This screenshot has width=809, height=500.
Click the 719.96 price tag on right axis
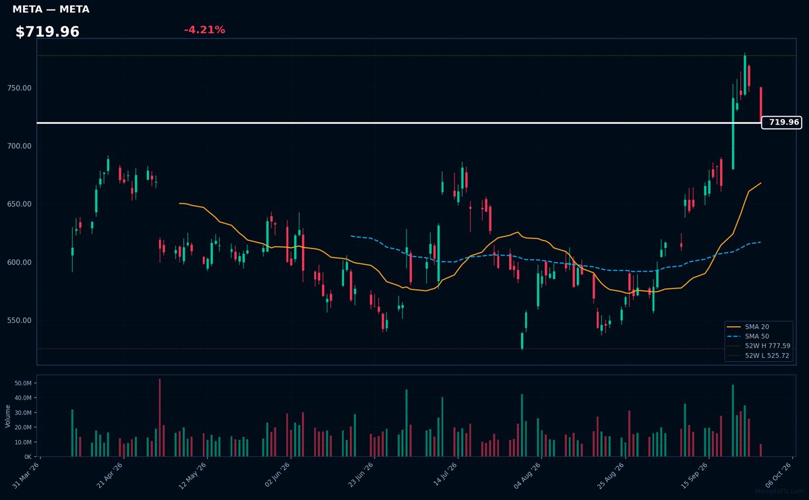(782, 123)
